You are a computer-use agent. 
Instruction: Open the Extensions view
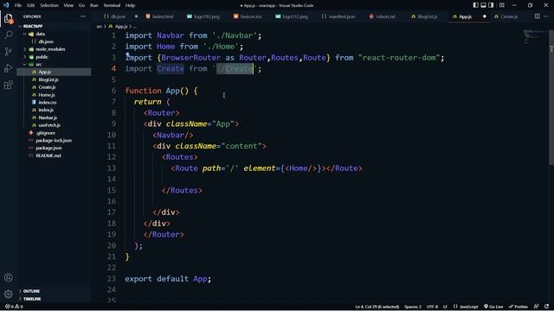tap(8, 85)
